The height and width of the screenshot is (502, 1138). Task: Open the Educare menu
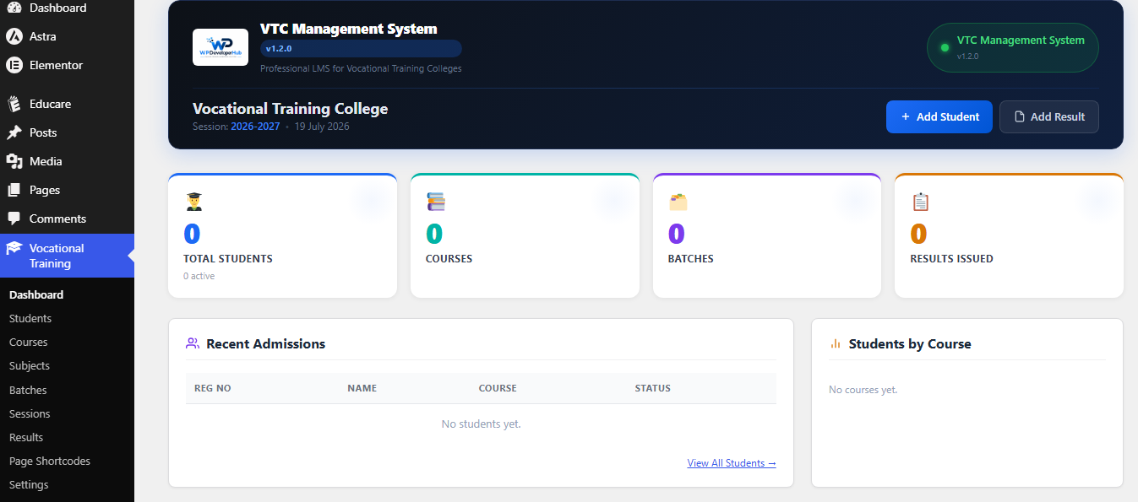[x=67, y=104]
